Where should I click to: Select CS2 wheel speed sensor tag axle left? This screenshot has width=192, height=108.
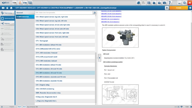coord(65,21)
